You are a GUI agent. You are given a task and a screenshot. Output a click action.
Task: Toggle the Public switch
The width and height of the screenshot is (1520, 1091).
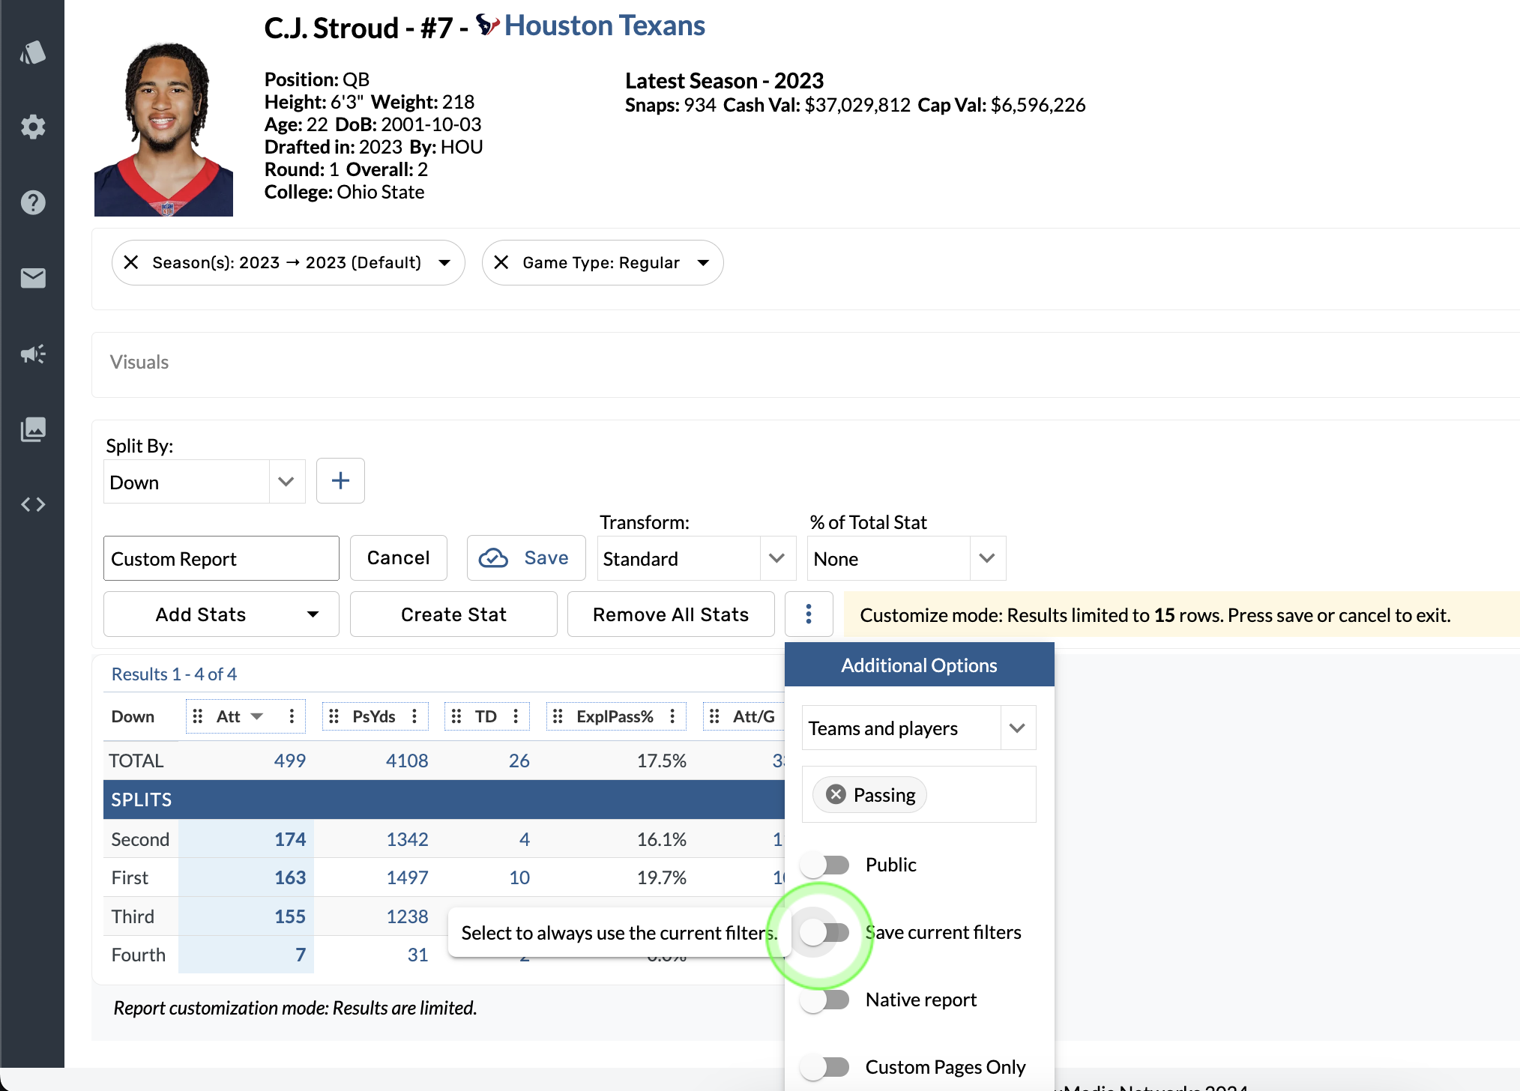click(x=824, y=865)
